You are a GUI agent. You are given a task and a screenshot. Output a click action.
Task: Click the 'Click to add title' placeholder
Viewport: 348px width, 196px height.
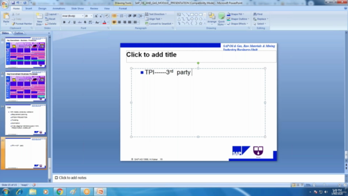click(201, 57)
